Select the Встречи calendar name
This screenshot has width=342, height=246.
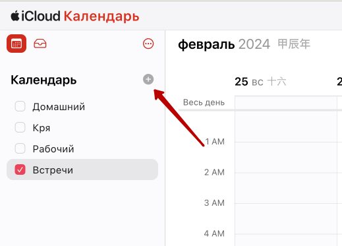(x=53, y=170)
